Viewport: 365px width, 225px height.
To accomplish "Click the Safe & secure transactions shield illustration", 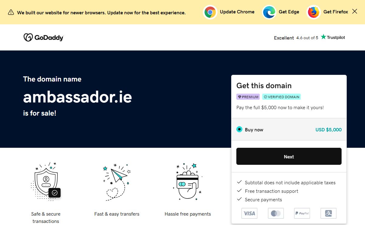I will [x=46, y=182].
